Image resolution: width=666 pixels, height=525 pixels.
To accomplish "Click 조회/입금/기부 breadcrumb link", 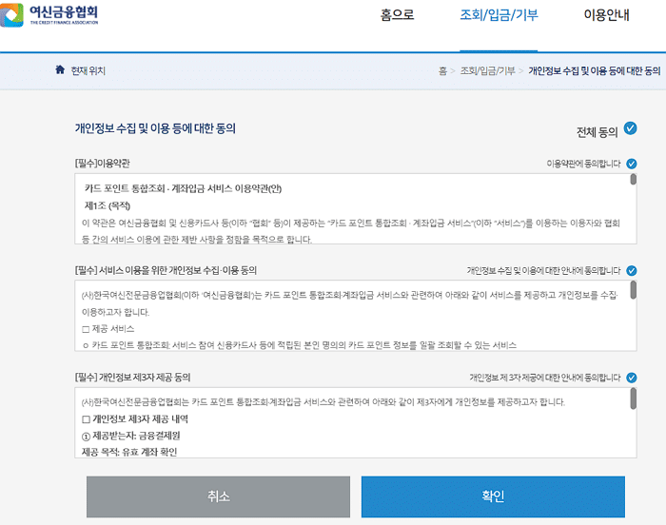I will (x=487, y=71).
